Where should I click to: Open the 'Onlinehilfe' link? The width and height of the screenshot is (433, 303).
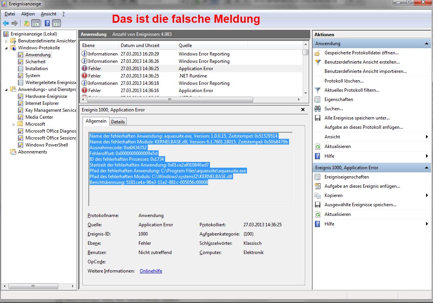pyautogui.click(x=151, y=271)
